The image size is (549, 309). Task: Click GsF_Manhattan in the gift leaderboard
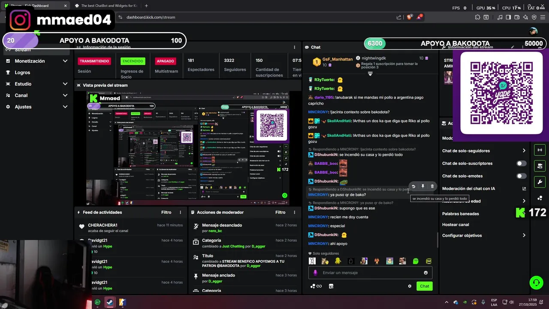pos(337,59)
